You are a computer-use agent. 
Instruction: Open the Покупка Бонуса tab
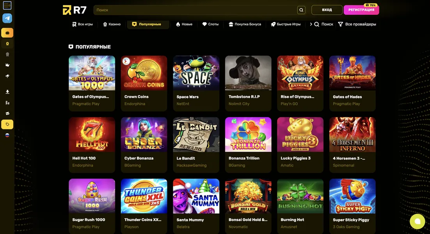245,24
